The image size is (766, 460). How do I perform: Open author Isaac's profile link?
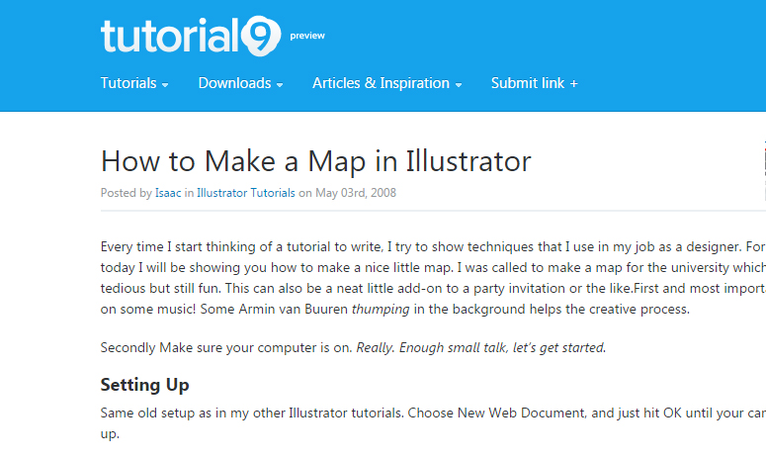pyautogui.click(x=168, y=193)
